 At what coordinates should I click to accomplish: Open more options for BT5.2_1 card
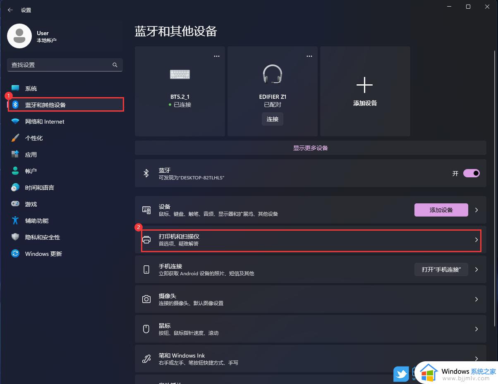click(217, 56)
